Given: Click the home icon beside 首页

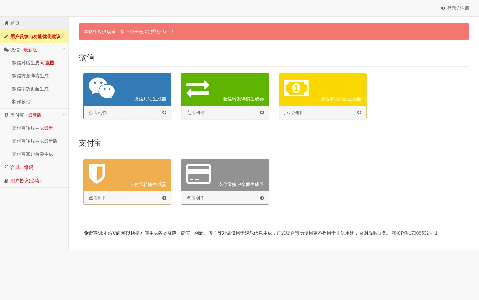Looking at the screenshot, I should coord(6,23).
